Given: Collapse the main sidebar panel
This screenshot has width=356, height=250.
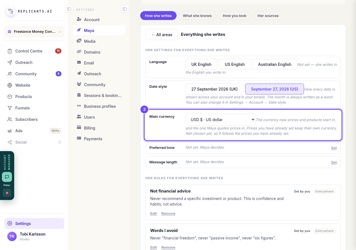Looking at the screenshot, I should (x=69, y=9).
